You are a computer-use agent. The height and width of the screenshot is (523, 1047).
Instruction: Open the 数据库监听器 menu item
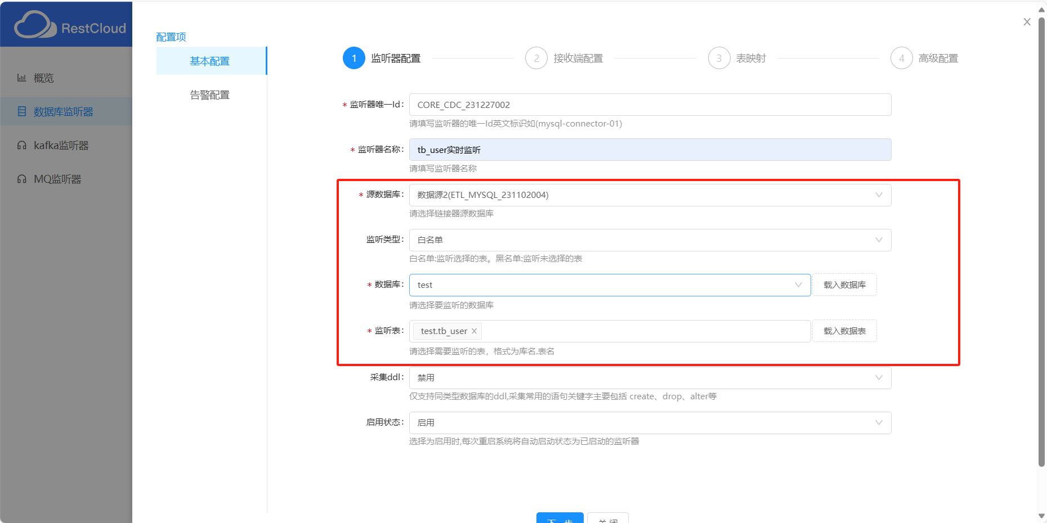coord(66,111)
